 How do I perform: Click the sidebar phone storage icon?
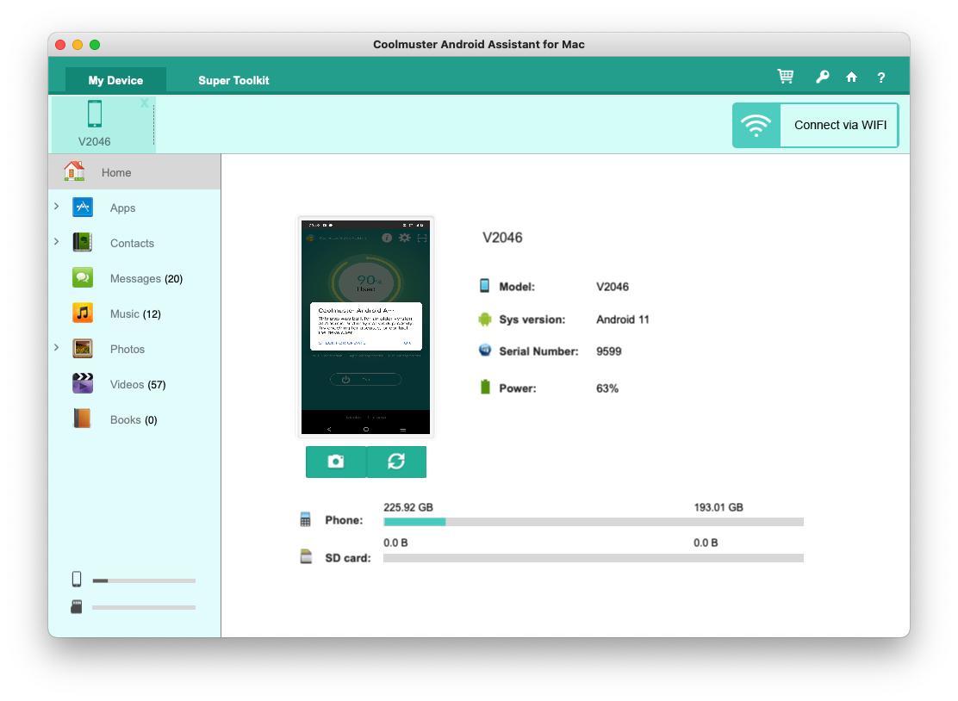coord(77,579)
